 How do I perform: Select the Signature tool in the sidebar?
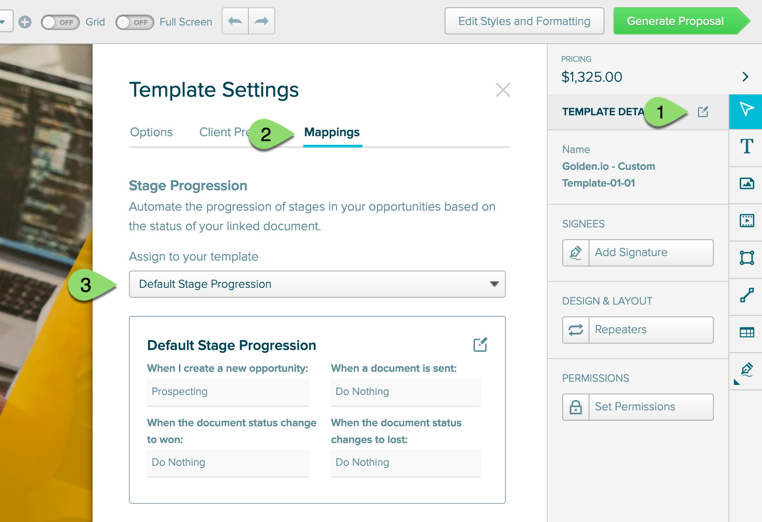click(746, 369)
